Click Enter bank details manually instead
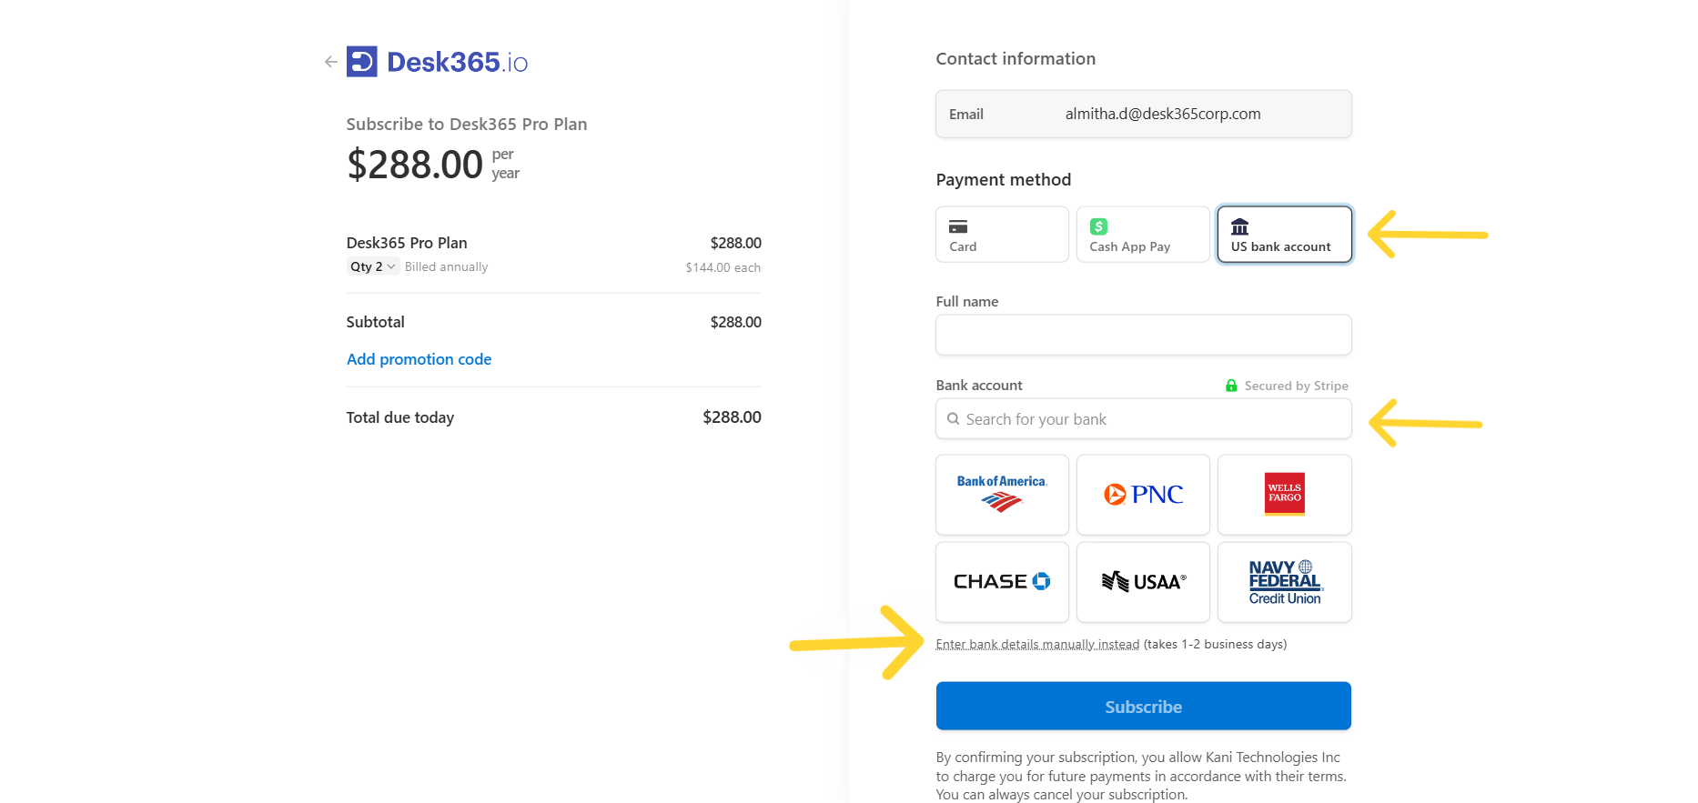Screen dimensions: 1698x803 click(x=1037, y=643)
